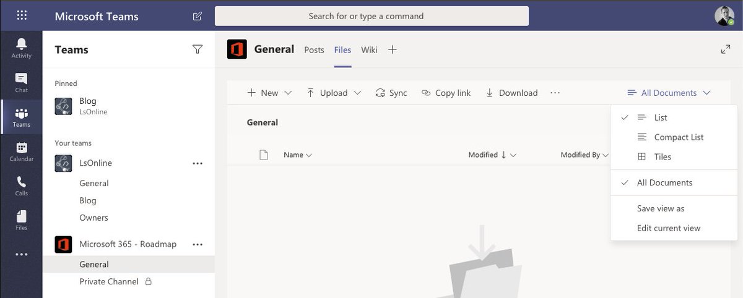The width and height of the screenshot is (743, 298).
Task: Open the Calendar rail icon
Action: [x=22, y=151]
